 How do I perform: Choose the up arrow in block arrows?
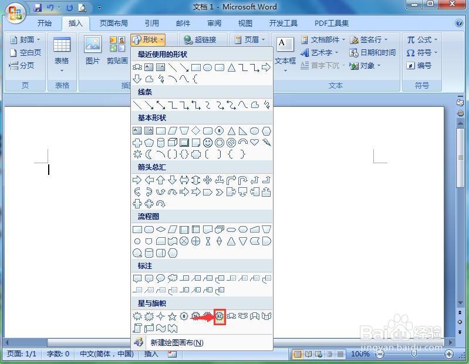(161, 180)
